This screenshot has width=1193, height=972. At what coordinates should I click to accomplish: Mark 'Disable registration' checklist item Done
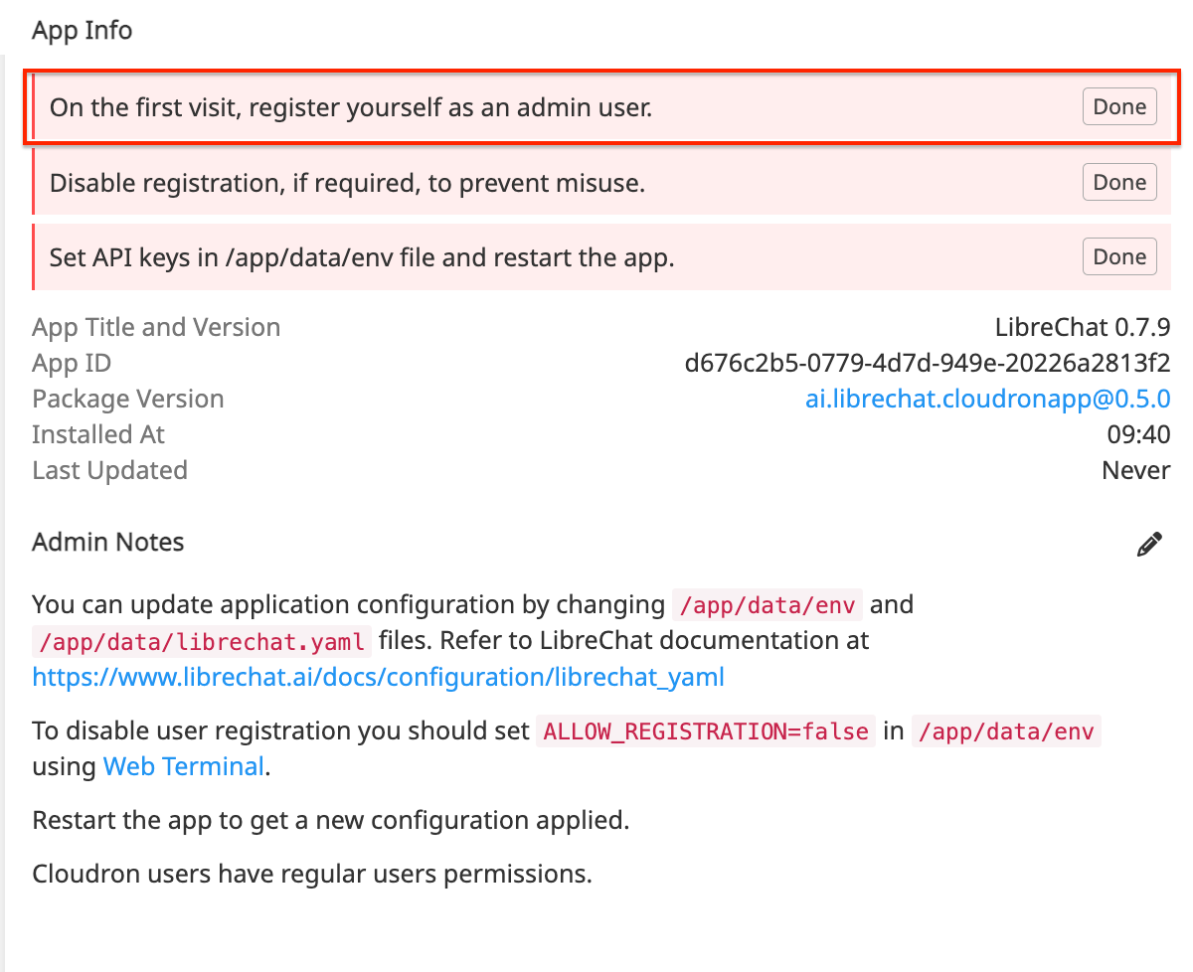pyautogui.click(x=1119, y=182)
